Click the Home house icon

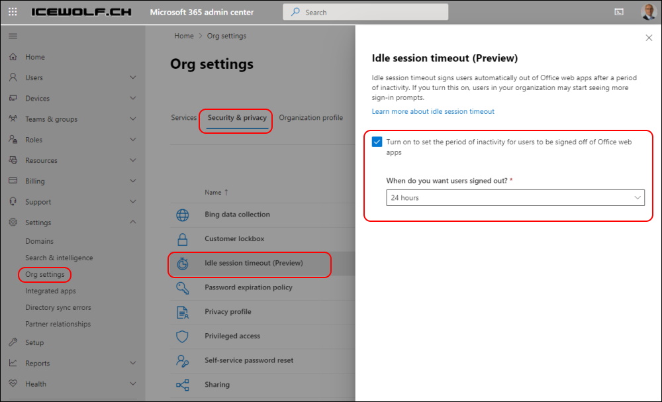pyautogui.click(x=13, y=56)
